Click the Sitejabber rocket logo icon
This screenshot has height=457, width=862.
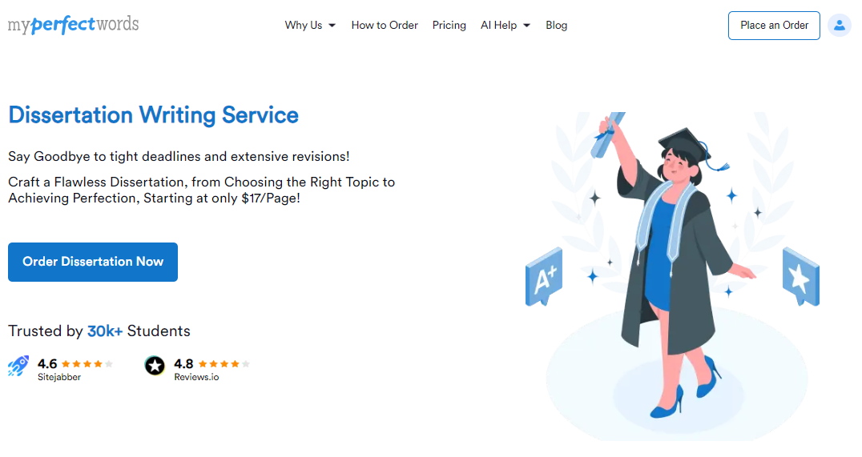(18, 366)
